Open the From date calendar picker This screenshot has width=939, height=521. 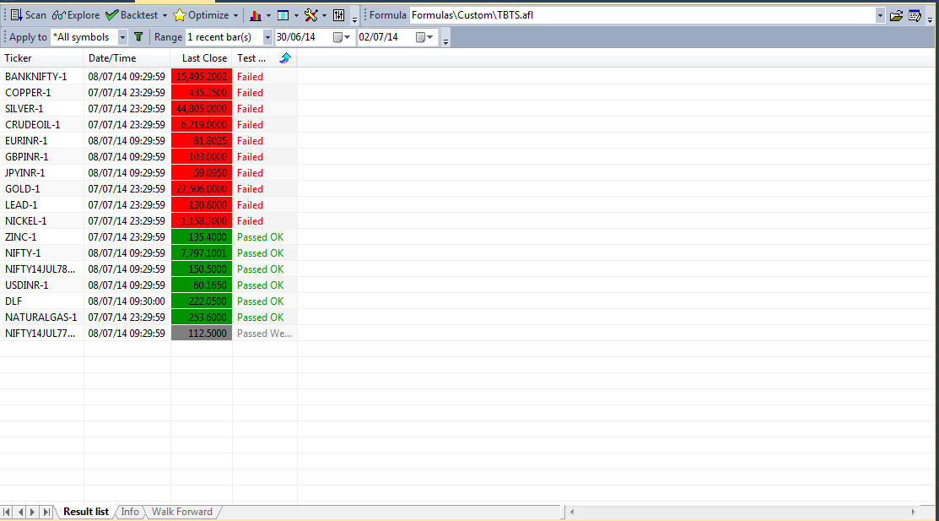342,37
